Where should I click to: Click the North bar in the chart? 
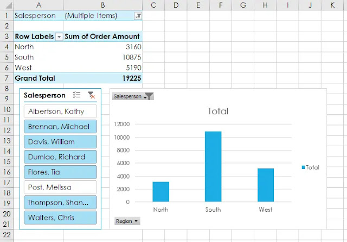click(x=161, y=192)
